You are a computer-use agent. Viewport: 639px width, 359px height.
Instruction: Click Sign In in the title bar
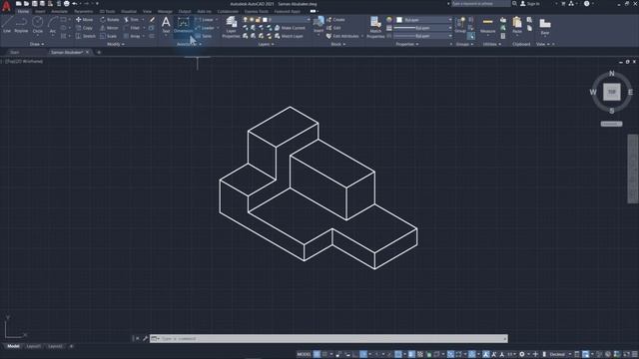530,3
